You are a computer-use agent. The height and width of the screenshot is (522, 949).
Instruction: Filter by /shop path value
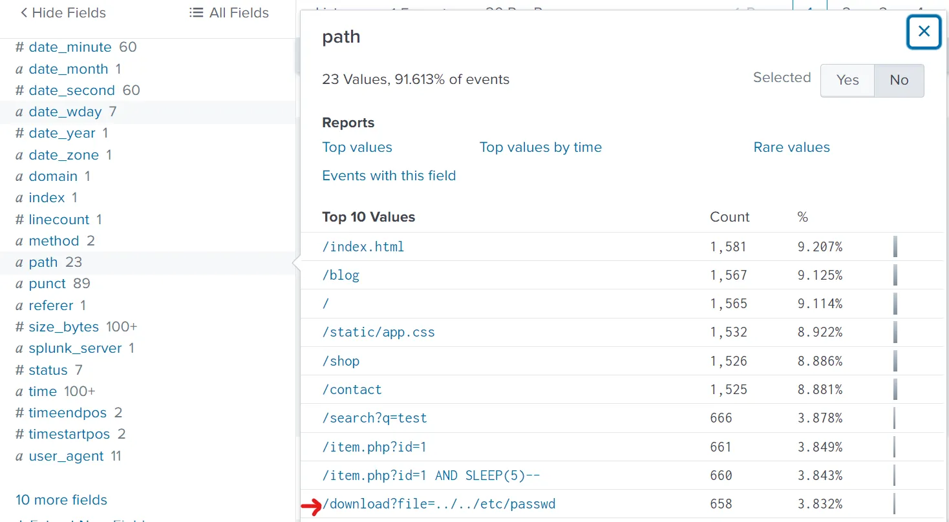pyautogui.click(x=341, y=360)
